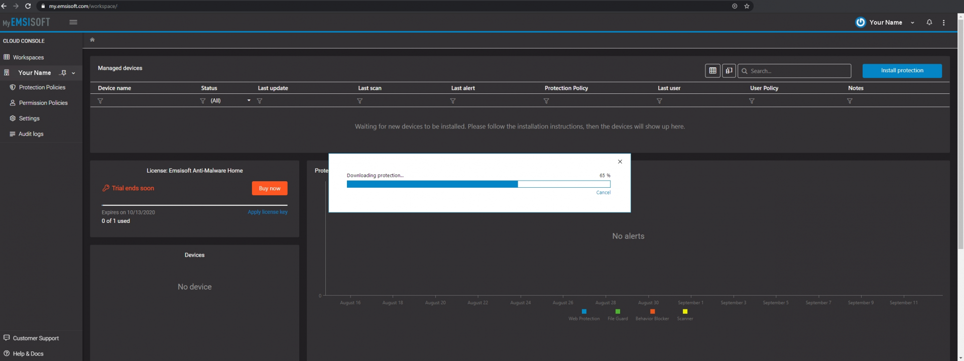964x361 pixels.
Task: Click the browser address bar URL
Action: pyautogui.click(x=83, y=6)
